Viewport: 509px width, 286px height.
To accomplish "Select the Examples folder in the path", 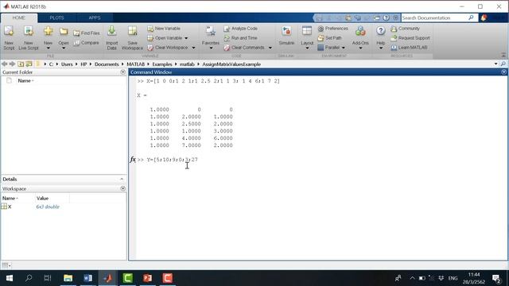I will pos(162,64).
